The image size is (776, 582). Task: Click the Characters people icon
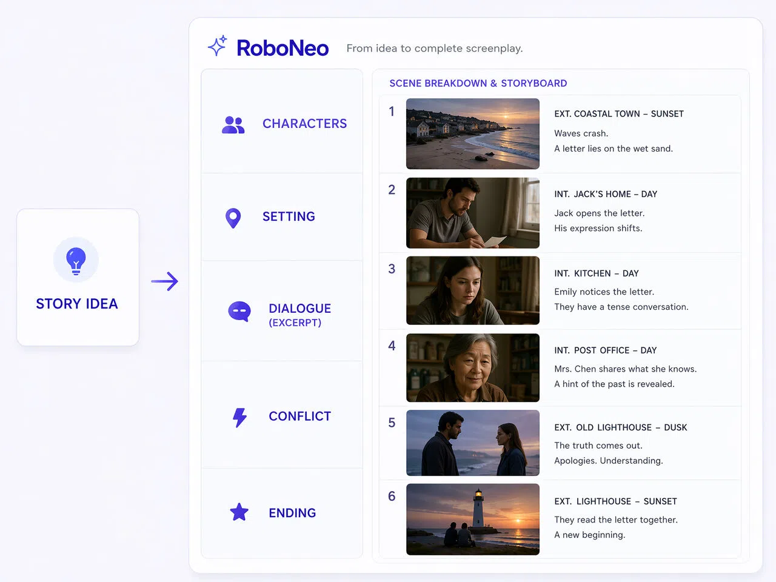pos(233,125)
